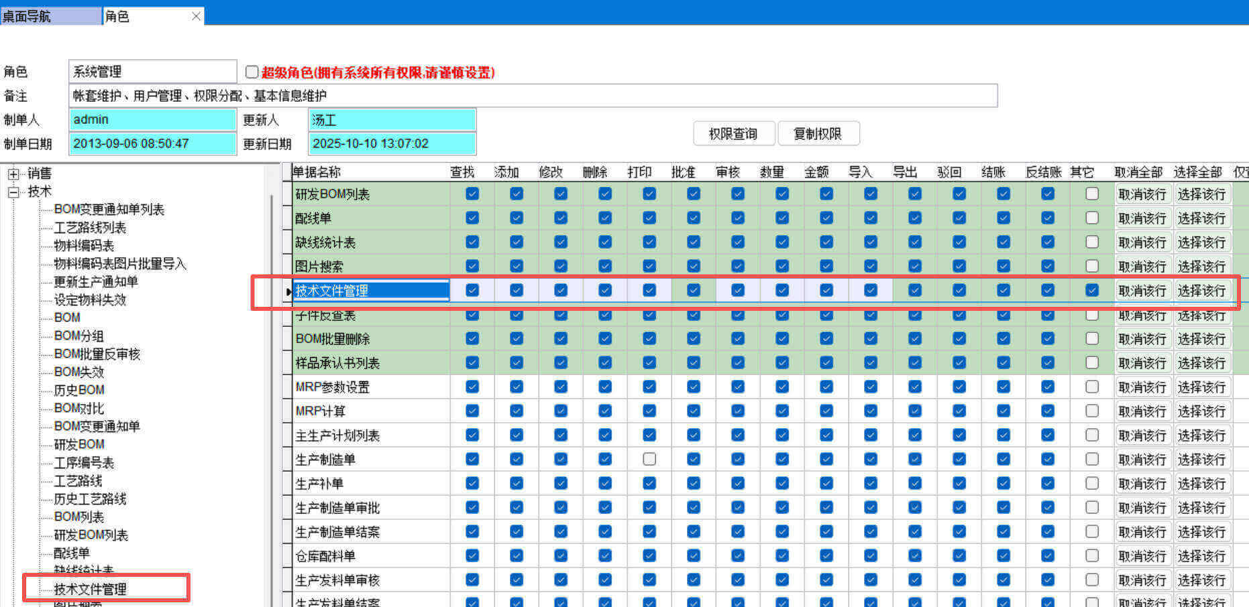
Task: Click the 权限查询 button
Action: tap(733, 133)
